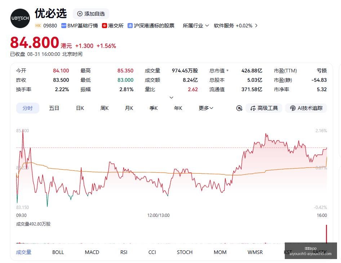The width and height of the screenshot is (341, 263).
Task: Click the 沪深港通 tag icon
Action: click(130, 26)
